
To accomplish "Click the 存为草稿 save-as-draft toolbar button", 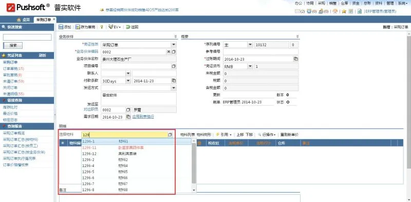I will tap(85, 27).
